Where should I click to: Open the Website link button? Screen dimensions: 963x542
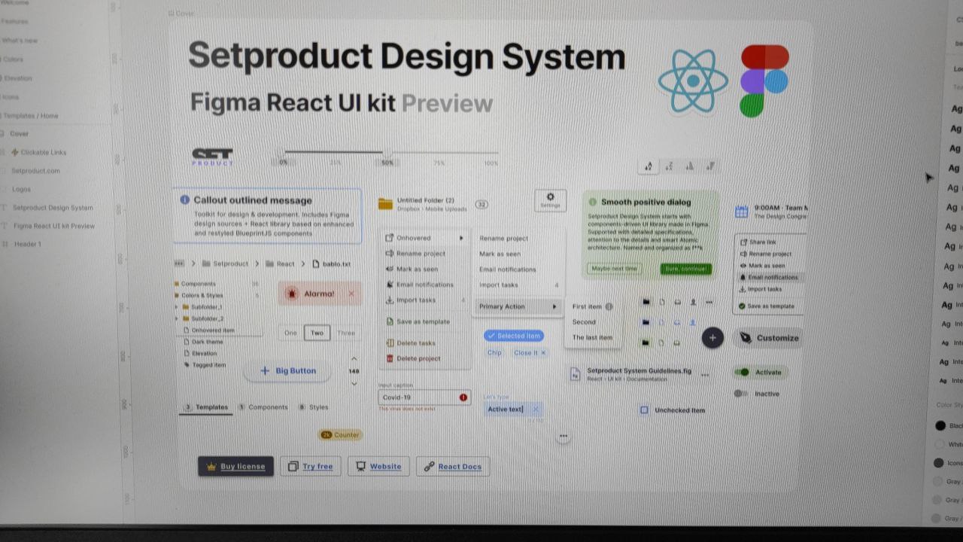pos(378,466)
